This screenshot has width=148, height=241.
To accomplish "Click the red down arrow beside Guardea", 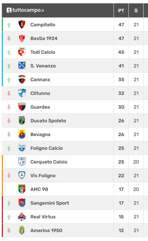I will tap(9, 107).
